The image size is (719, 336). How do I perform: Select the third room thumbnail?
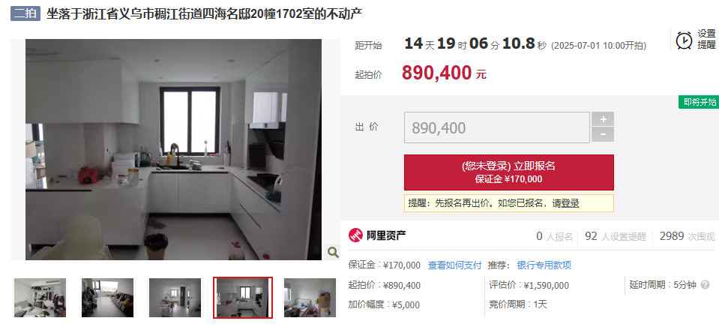[175, 298]
